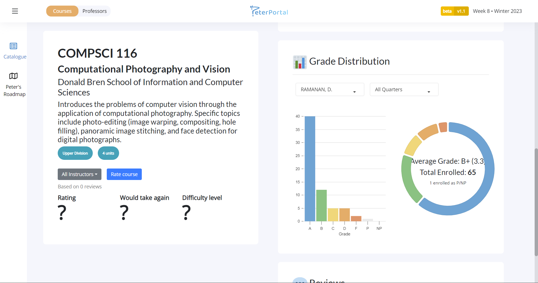Click the Week 8 Winter 2023 indicator
Viewport: 538px width, 283px height.
[x=497, y=11]
